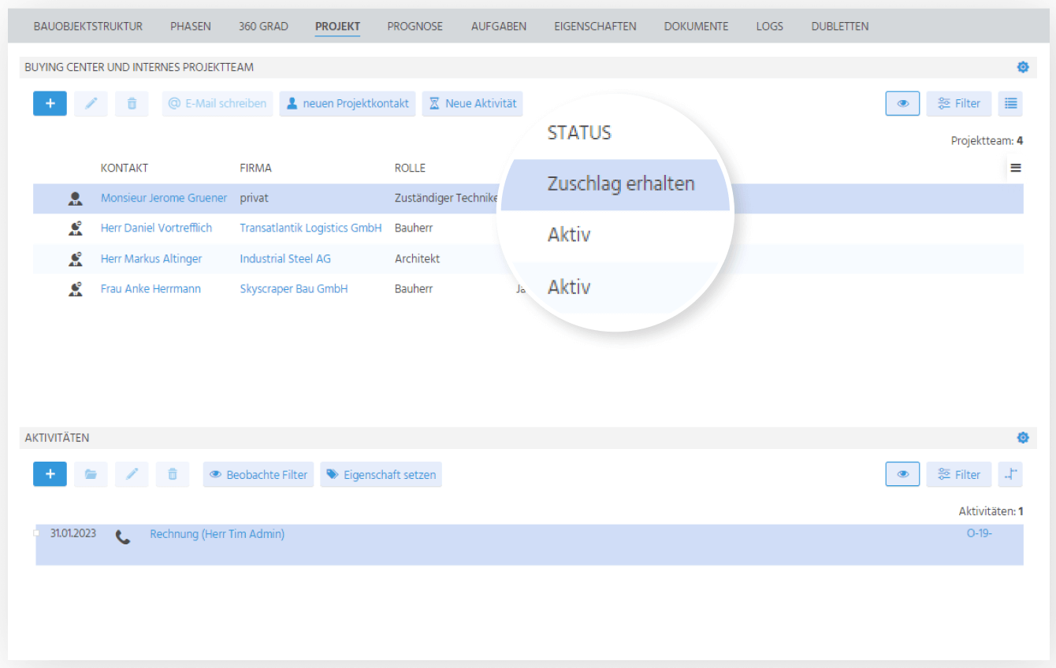
Task: Open the Dokumente tab
Action: tap(696, 26)
